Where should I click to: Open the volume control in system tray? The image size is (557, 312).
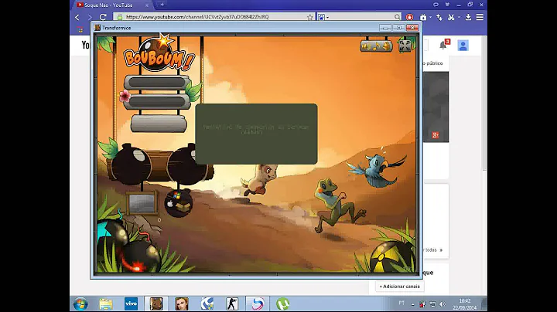(443, 304)
